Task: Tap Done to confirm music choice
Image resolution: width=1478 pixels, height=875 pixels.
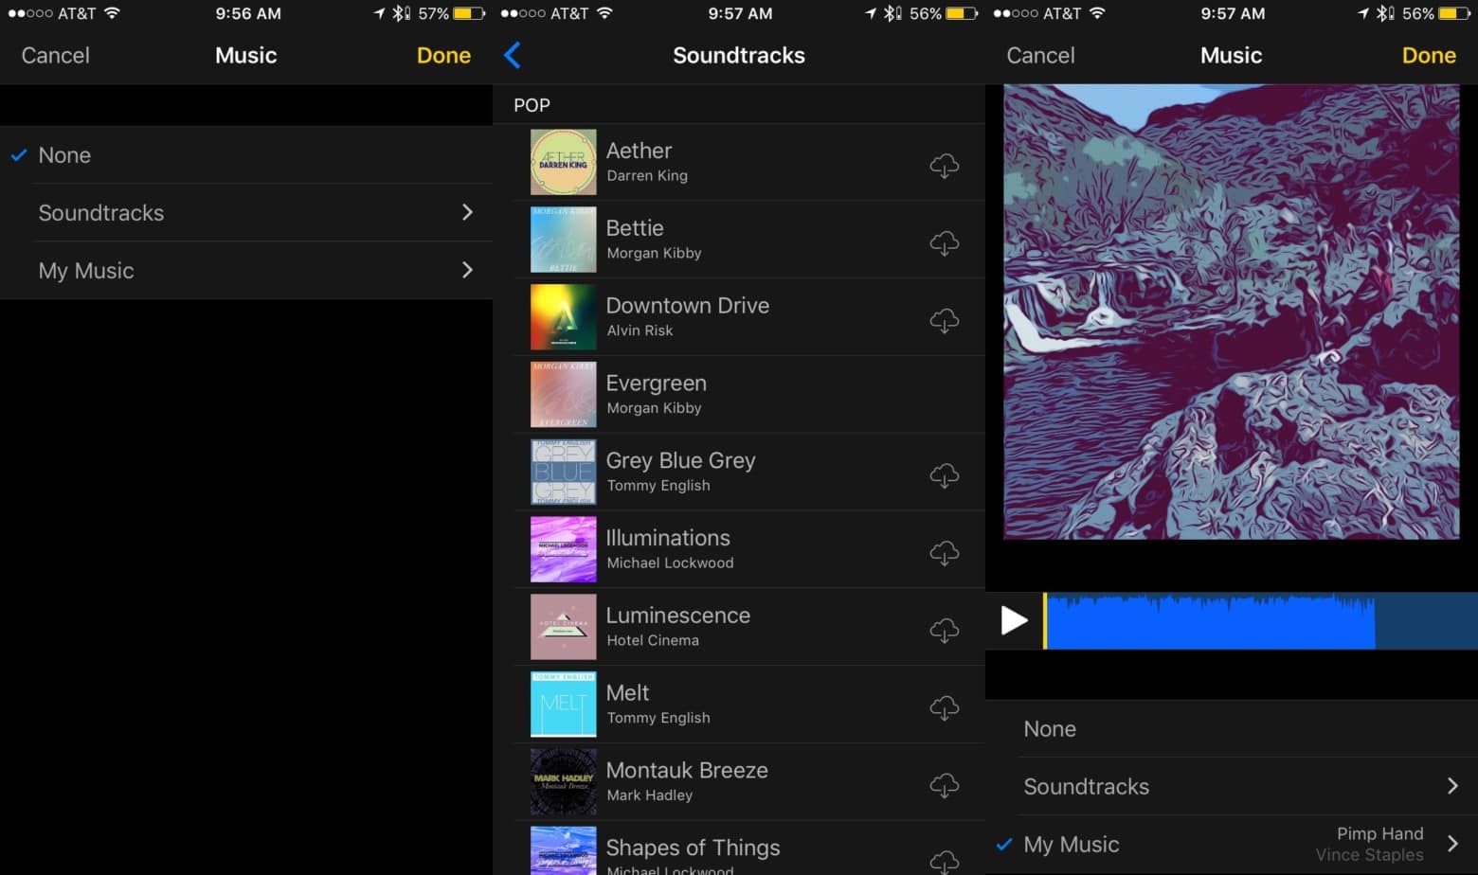Action: 442,55
